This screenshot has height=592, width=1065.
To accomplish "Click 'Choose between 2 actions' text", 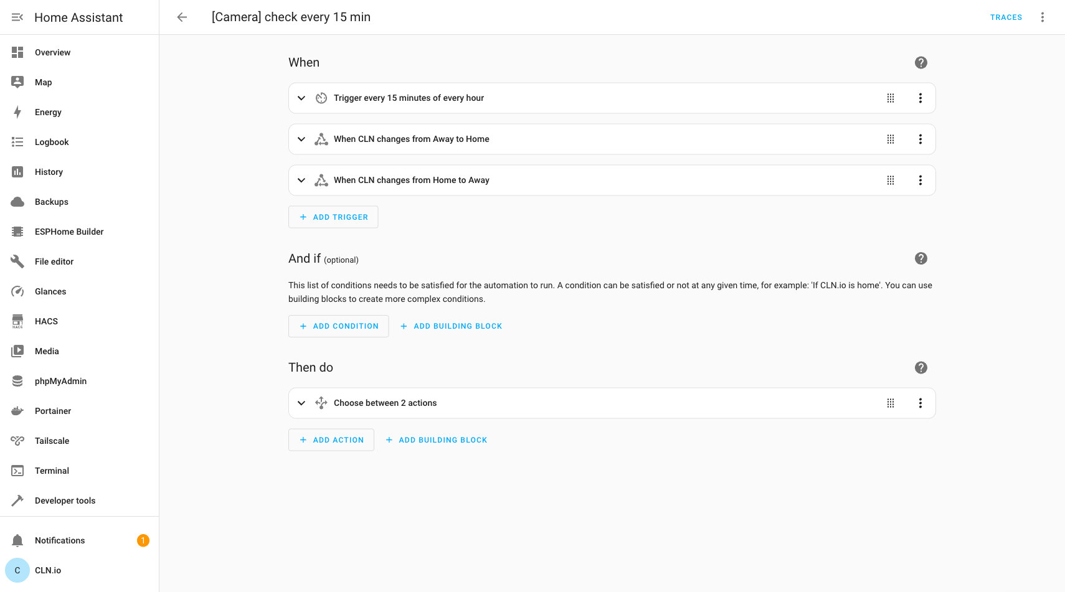I will coord(386,403).
